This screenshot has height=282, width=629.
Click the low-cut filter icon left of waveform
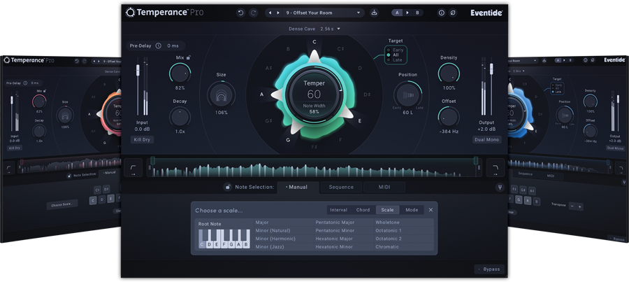pyautogui.click(x=133, y=168)
